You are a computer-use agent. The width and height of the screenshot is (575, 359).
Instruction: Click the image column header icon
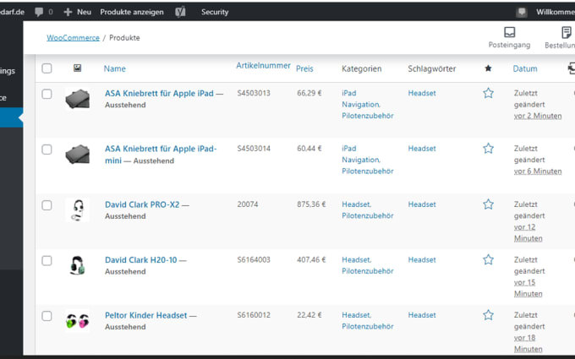click(x=78, y=68)
